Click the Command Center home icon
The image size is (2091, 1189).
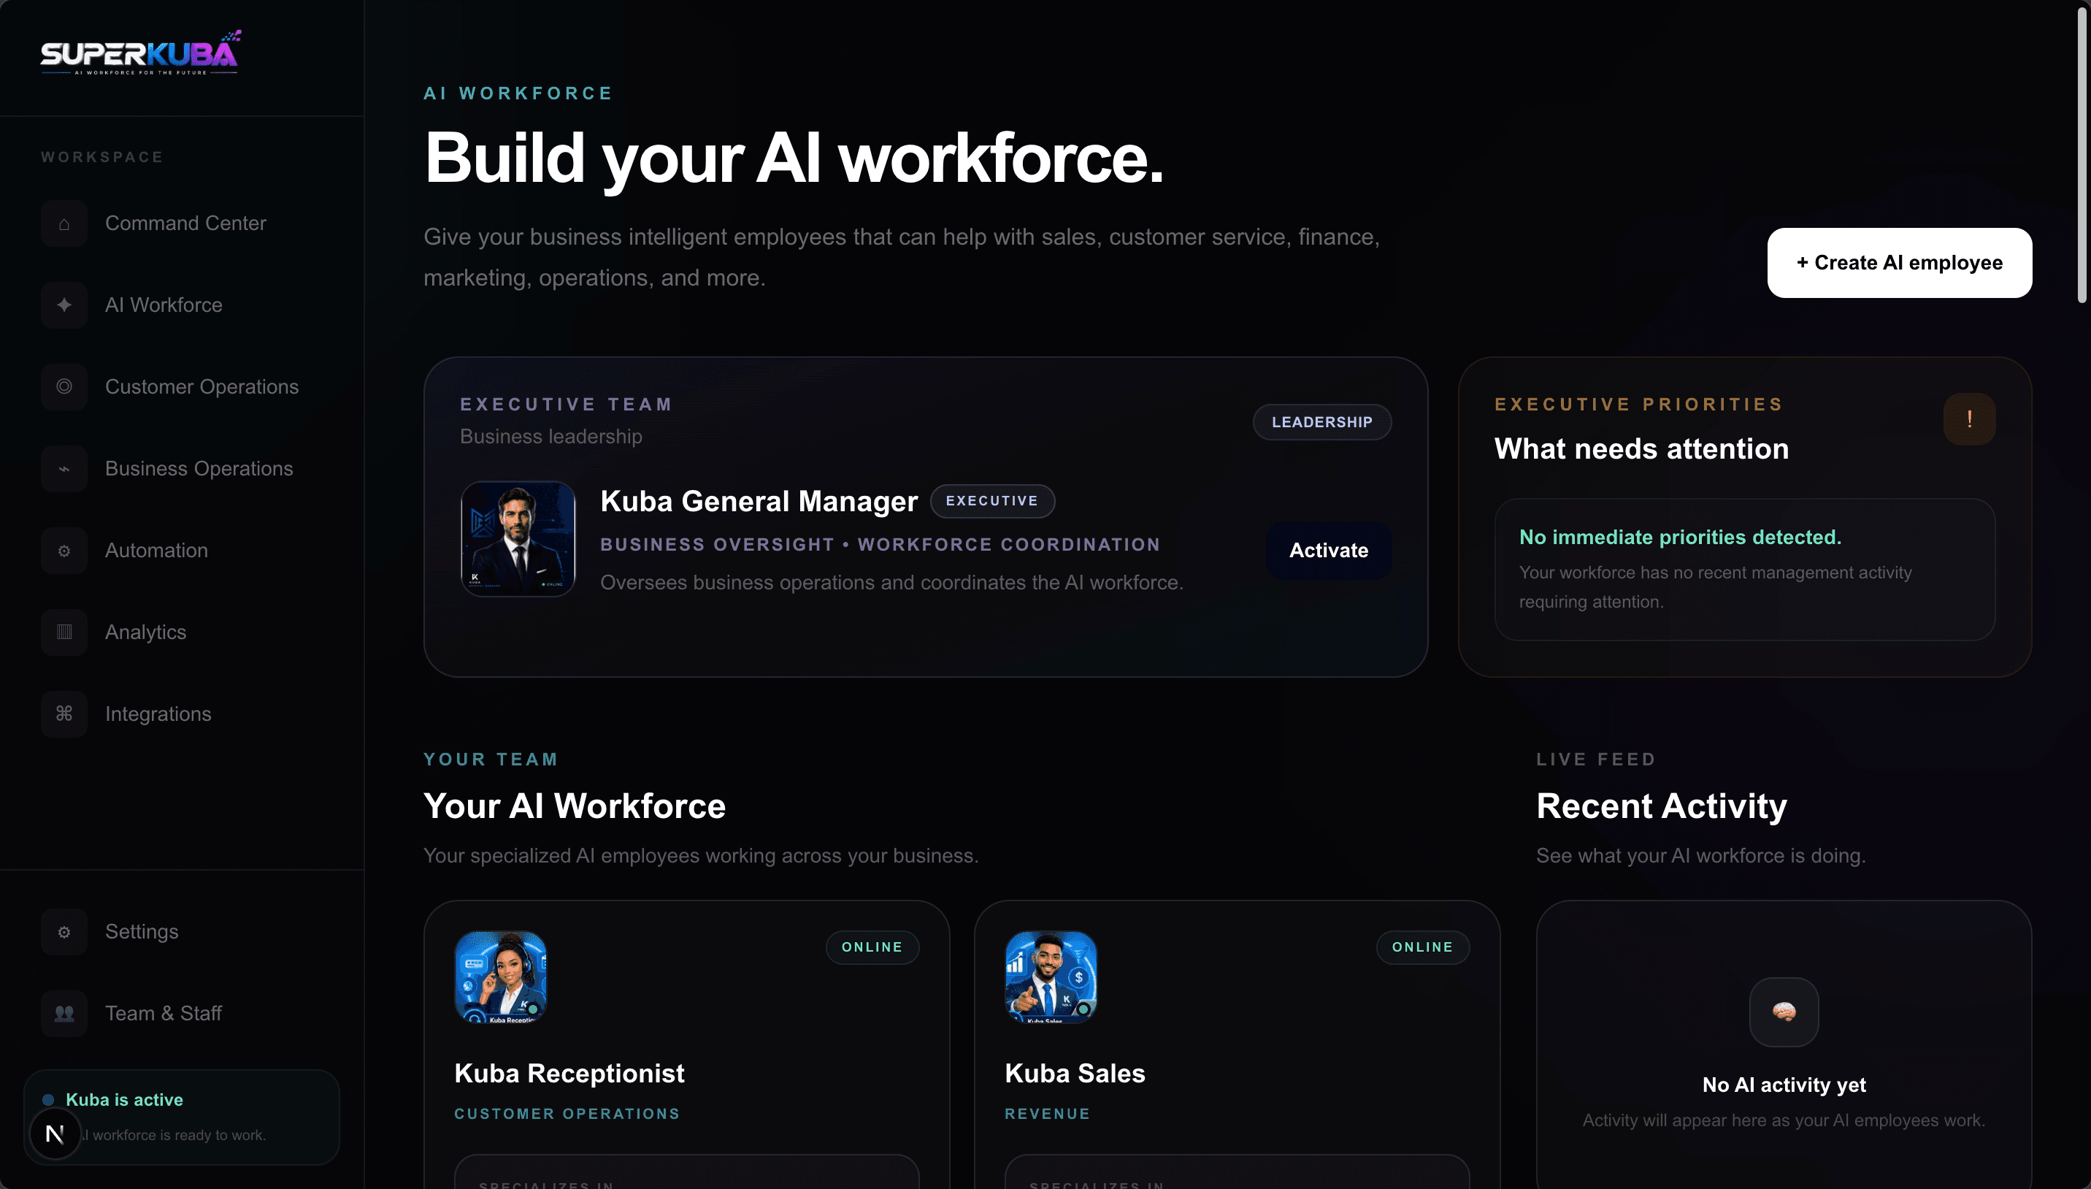click(x=64, y=223)
